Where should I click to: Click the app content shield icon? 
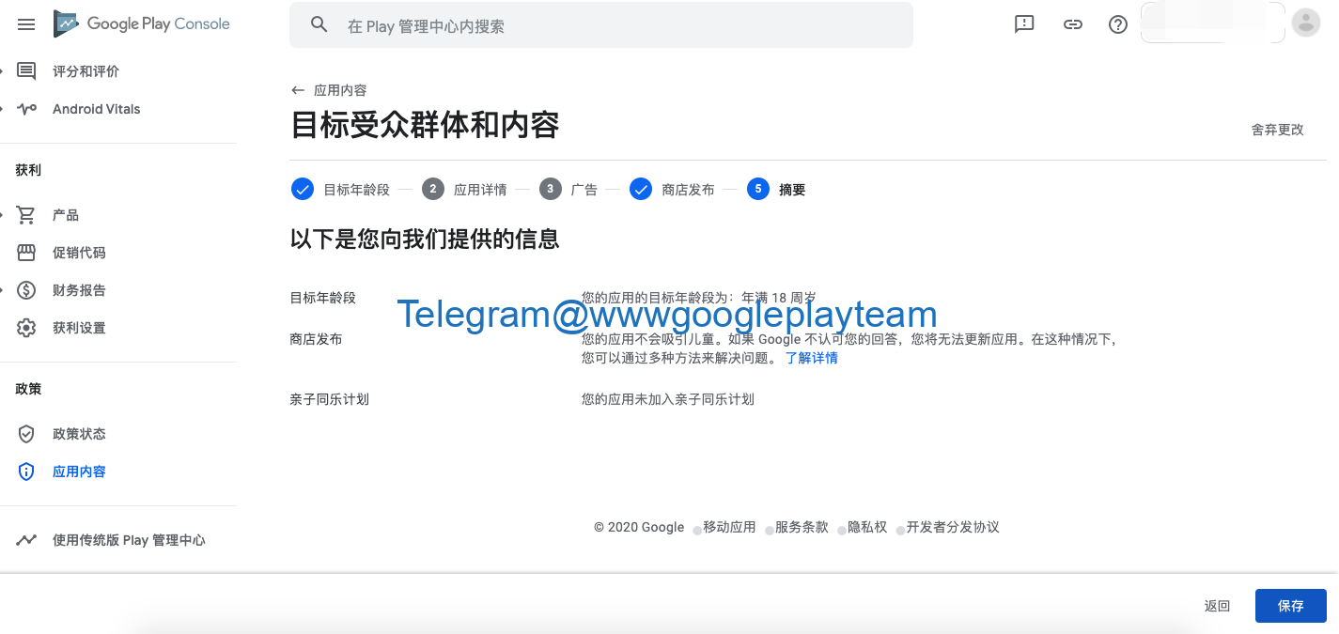[26, 472]
